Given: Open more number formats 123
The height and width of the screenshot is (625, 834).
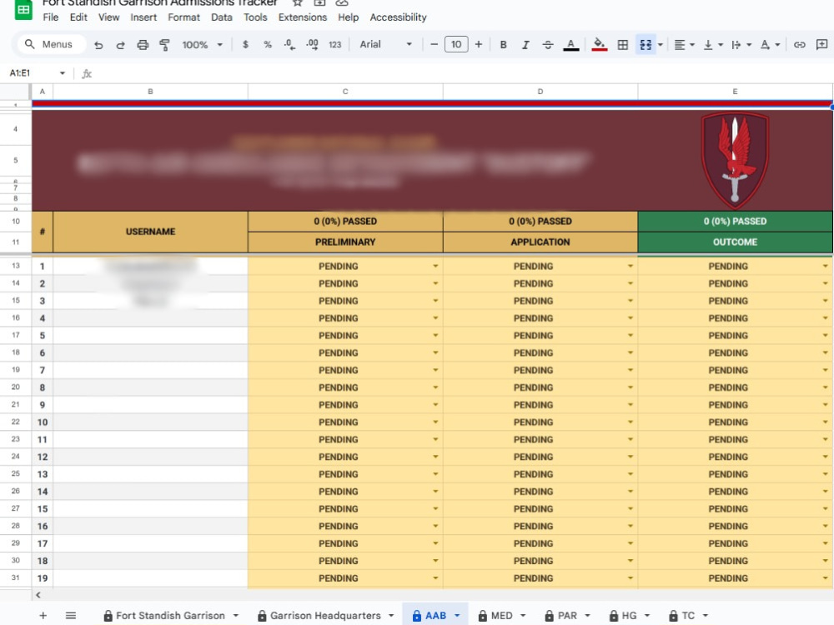Looking at the screenshot, I should [x=334, y=45].
